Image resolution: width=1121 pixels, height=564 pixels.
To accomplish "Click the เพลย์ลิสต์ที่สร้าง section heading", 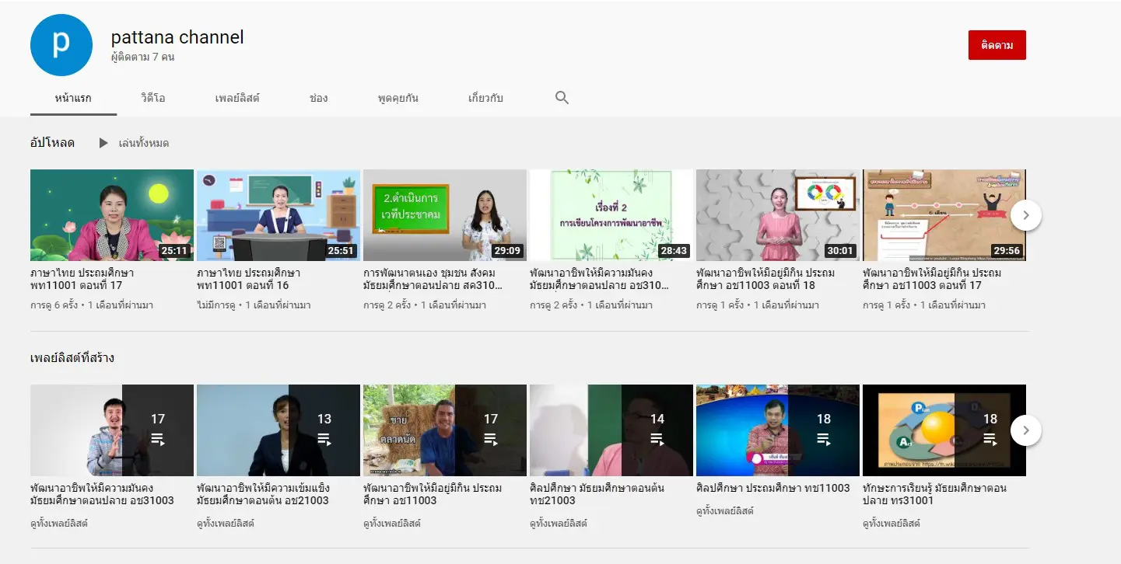I will (72, 358).
